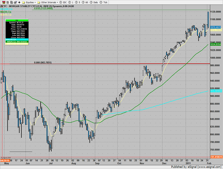Click the chart title $CYC Morgan Stanley Cyclical

coord(37,6)
